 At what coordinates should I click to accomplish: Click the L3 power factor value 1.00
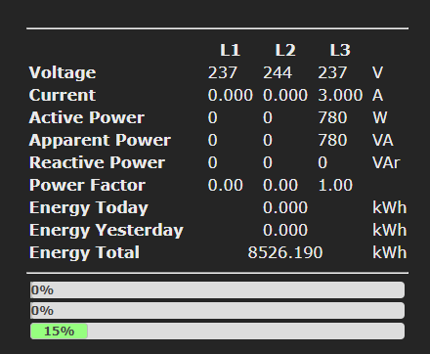tap(335, 185)
